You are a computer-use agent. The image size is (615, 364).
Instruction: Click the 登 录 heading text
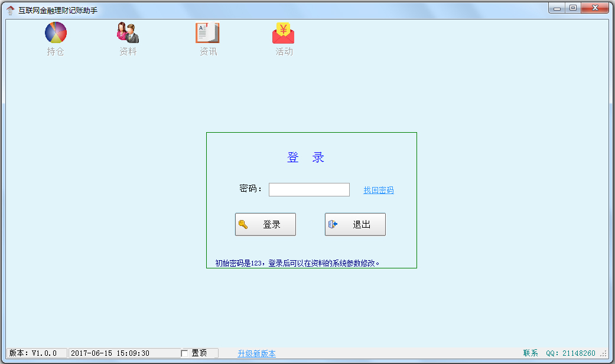pos(305,158)
